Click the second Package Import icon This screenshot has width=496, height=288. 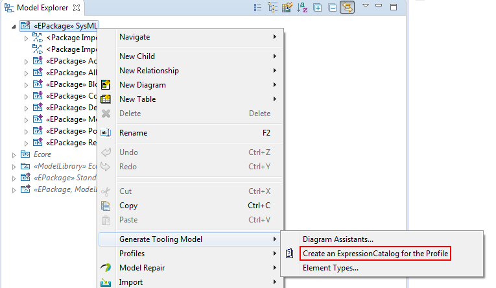tap(38, 49)
